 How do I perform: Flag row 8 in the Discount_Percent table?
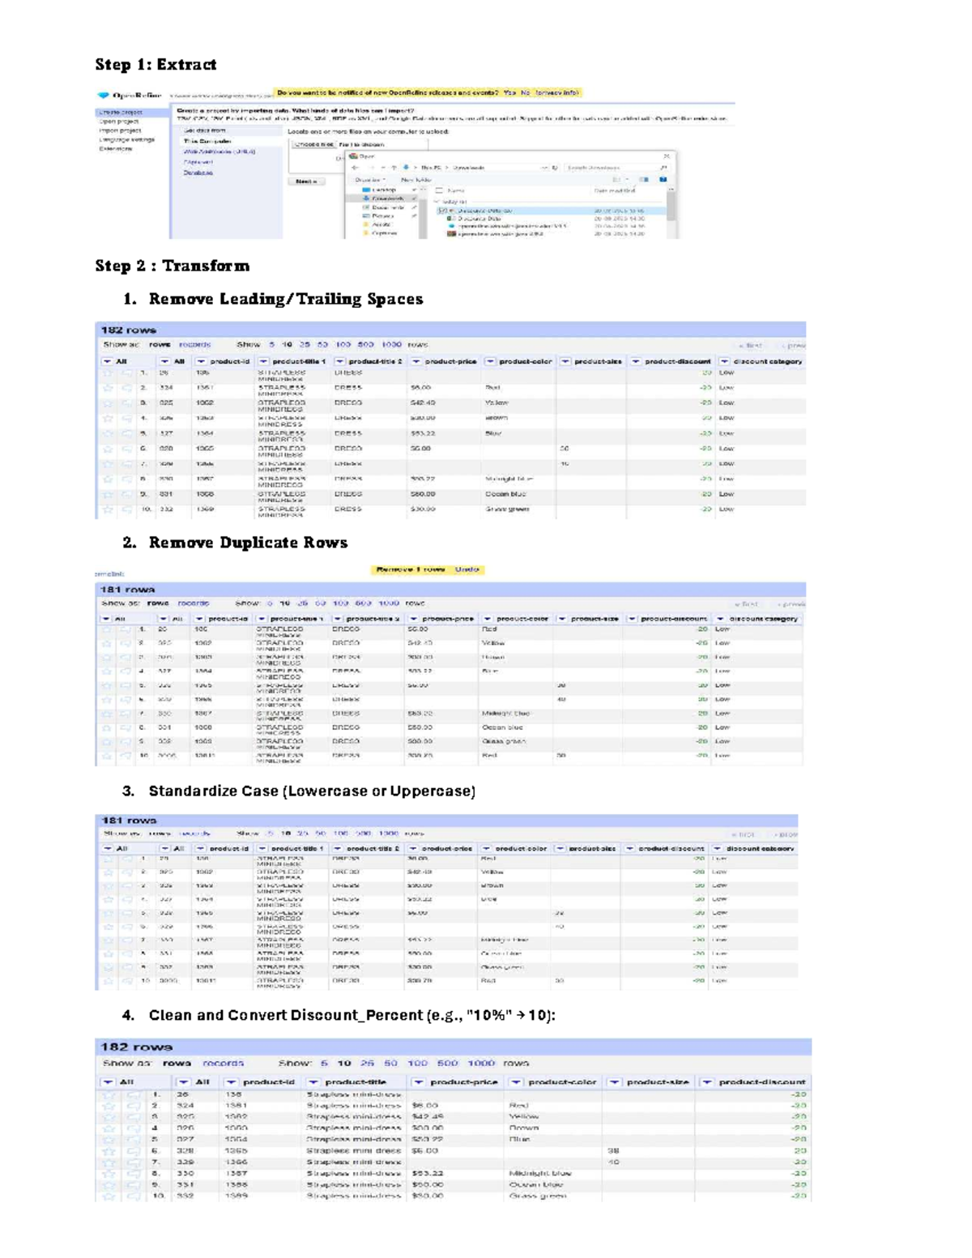(x=133, y=1174)
